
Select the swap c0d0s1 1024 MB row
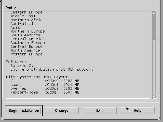[x=45, y=85]
